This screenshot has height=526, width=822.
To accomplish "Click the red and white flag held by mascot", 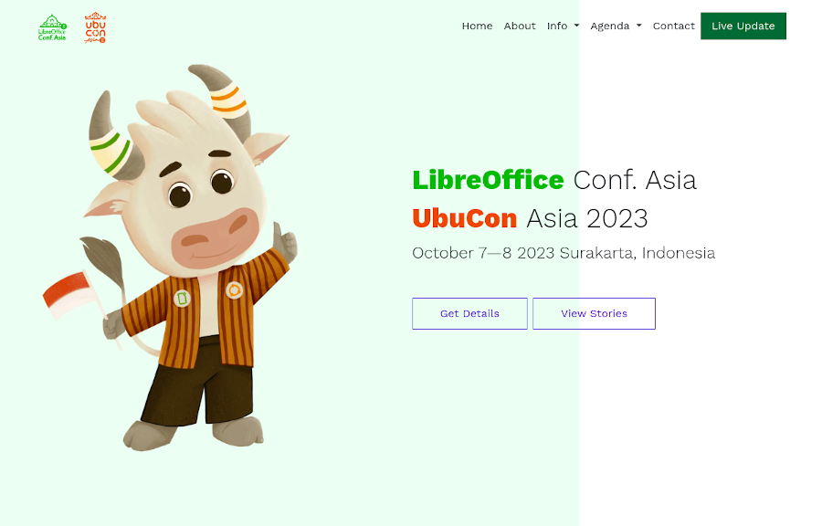I will [69, 294].
